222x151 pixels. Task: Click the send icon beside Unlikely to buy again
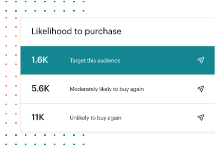point(201,117)
